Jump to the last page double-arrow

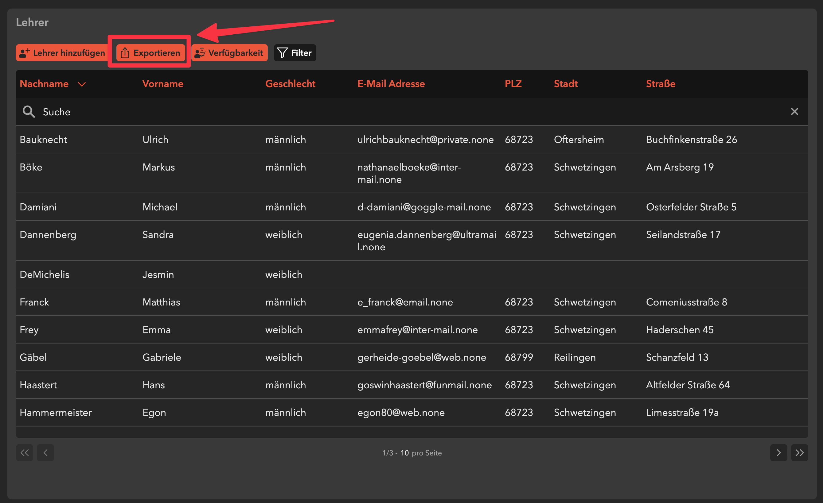point(799,453)
